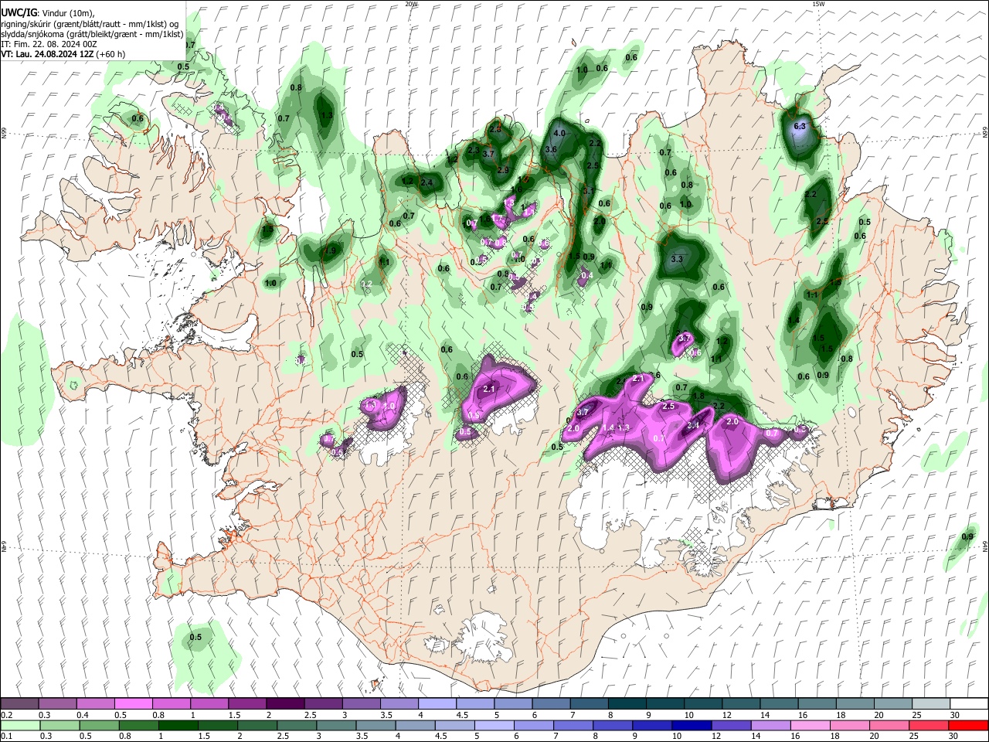The image size is (989, 742).
Task: Click the 6.3 precipitation value on the map
Action: (x=800, y=126)
